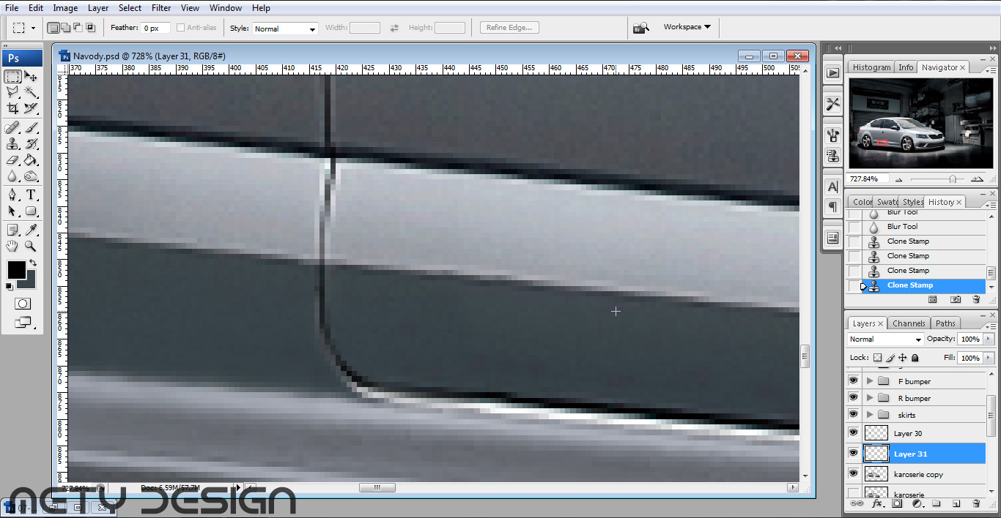The height and width of the screenshot is (518, 1001).
Task: Open the Character panel from dock
Action: (x=832, y=187)
